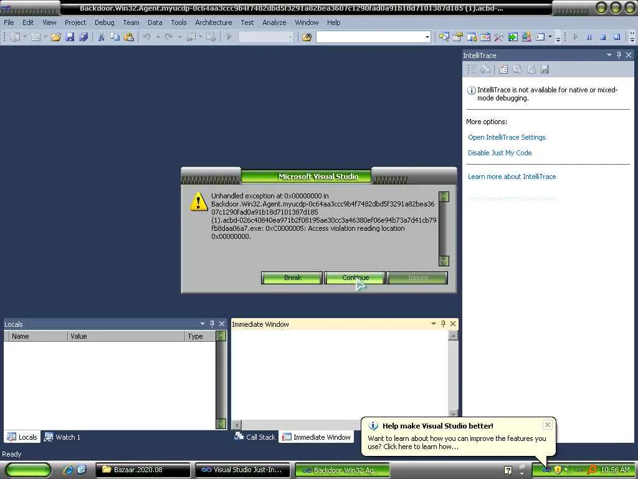Click the Start Page green arrow icon

[x=513, y=37]
